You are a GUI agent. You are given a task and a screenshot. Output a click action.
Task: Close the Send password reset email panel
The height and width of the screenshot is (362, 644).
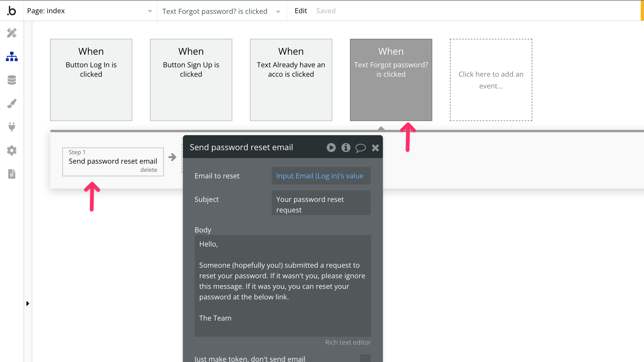coord(375,148)
